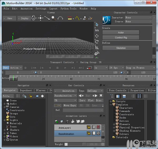Switch to the Properties tab in Resources
158x149 pixels.
[x=137, y=90]
